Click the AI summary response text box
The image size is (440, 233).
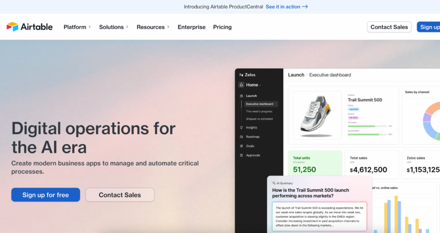(x=319, y=216)
